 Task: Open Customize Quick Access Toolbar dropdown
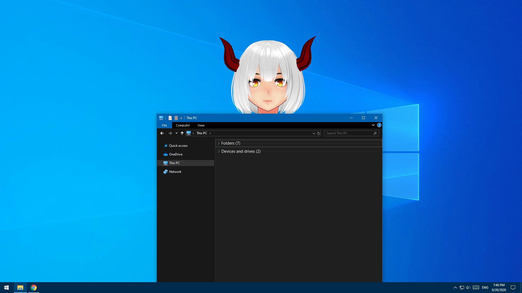tap(181, 118)
